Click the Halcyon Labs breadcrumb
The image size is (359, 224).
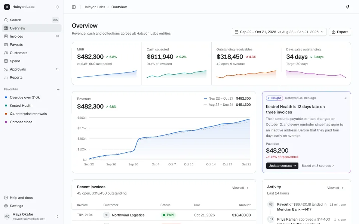94,7
